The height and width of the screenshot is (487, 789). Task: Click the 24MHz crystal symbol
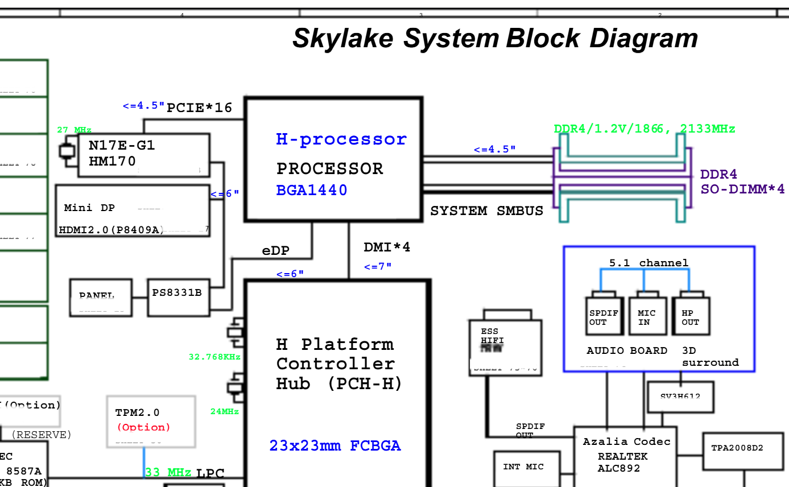[236, 387]
